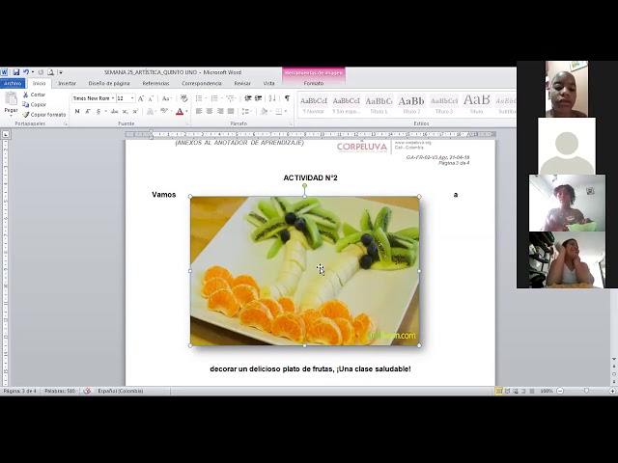Viewport: 618px width, 463px height.
Task: Click the red font color A button
Action: [180, 112]
